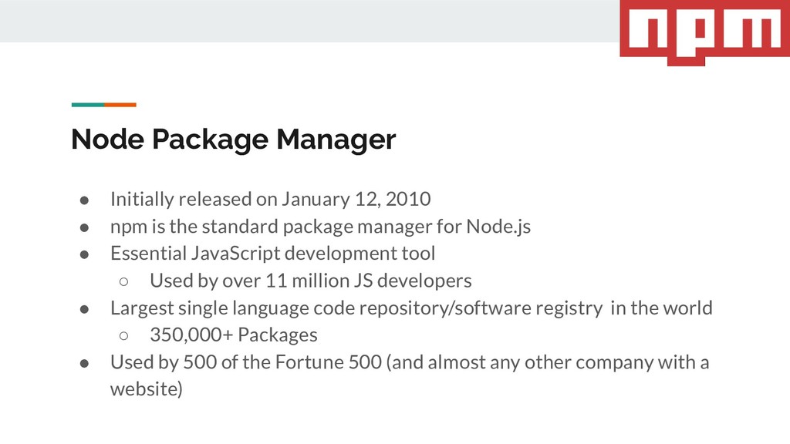The width and height of the screenshot is (790, 444).
Task: Click the 11 million JS developers sub-bullet
Action: [310, 281]
